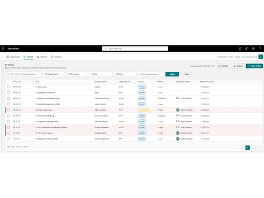
Task: Switch to the Dashboard tab
Action: coord(13,57)
